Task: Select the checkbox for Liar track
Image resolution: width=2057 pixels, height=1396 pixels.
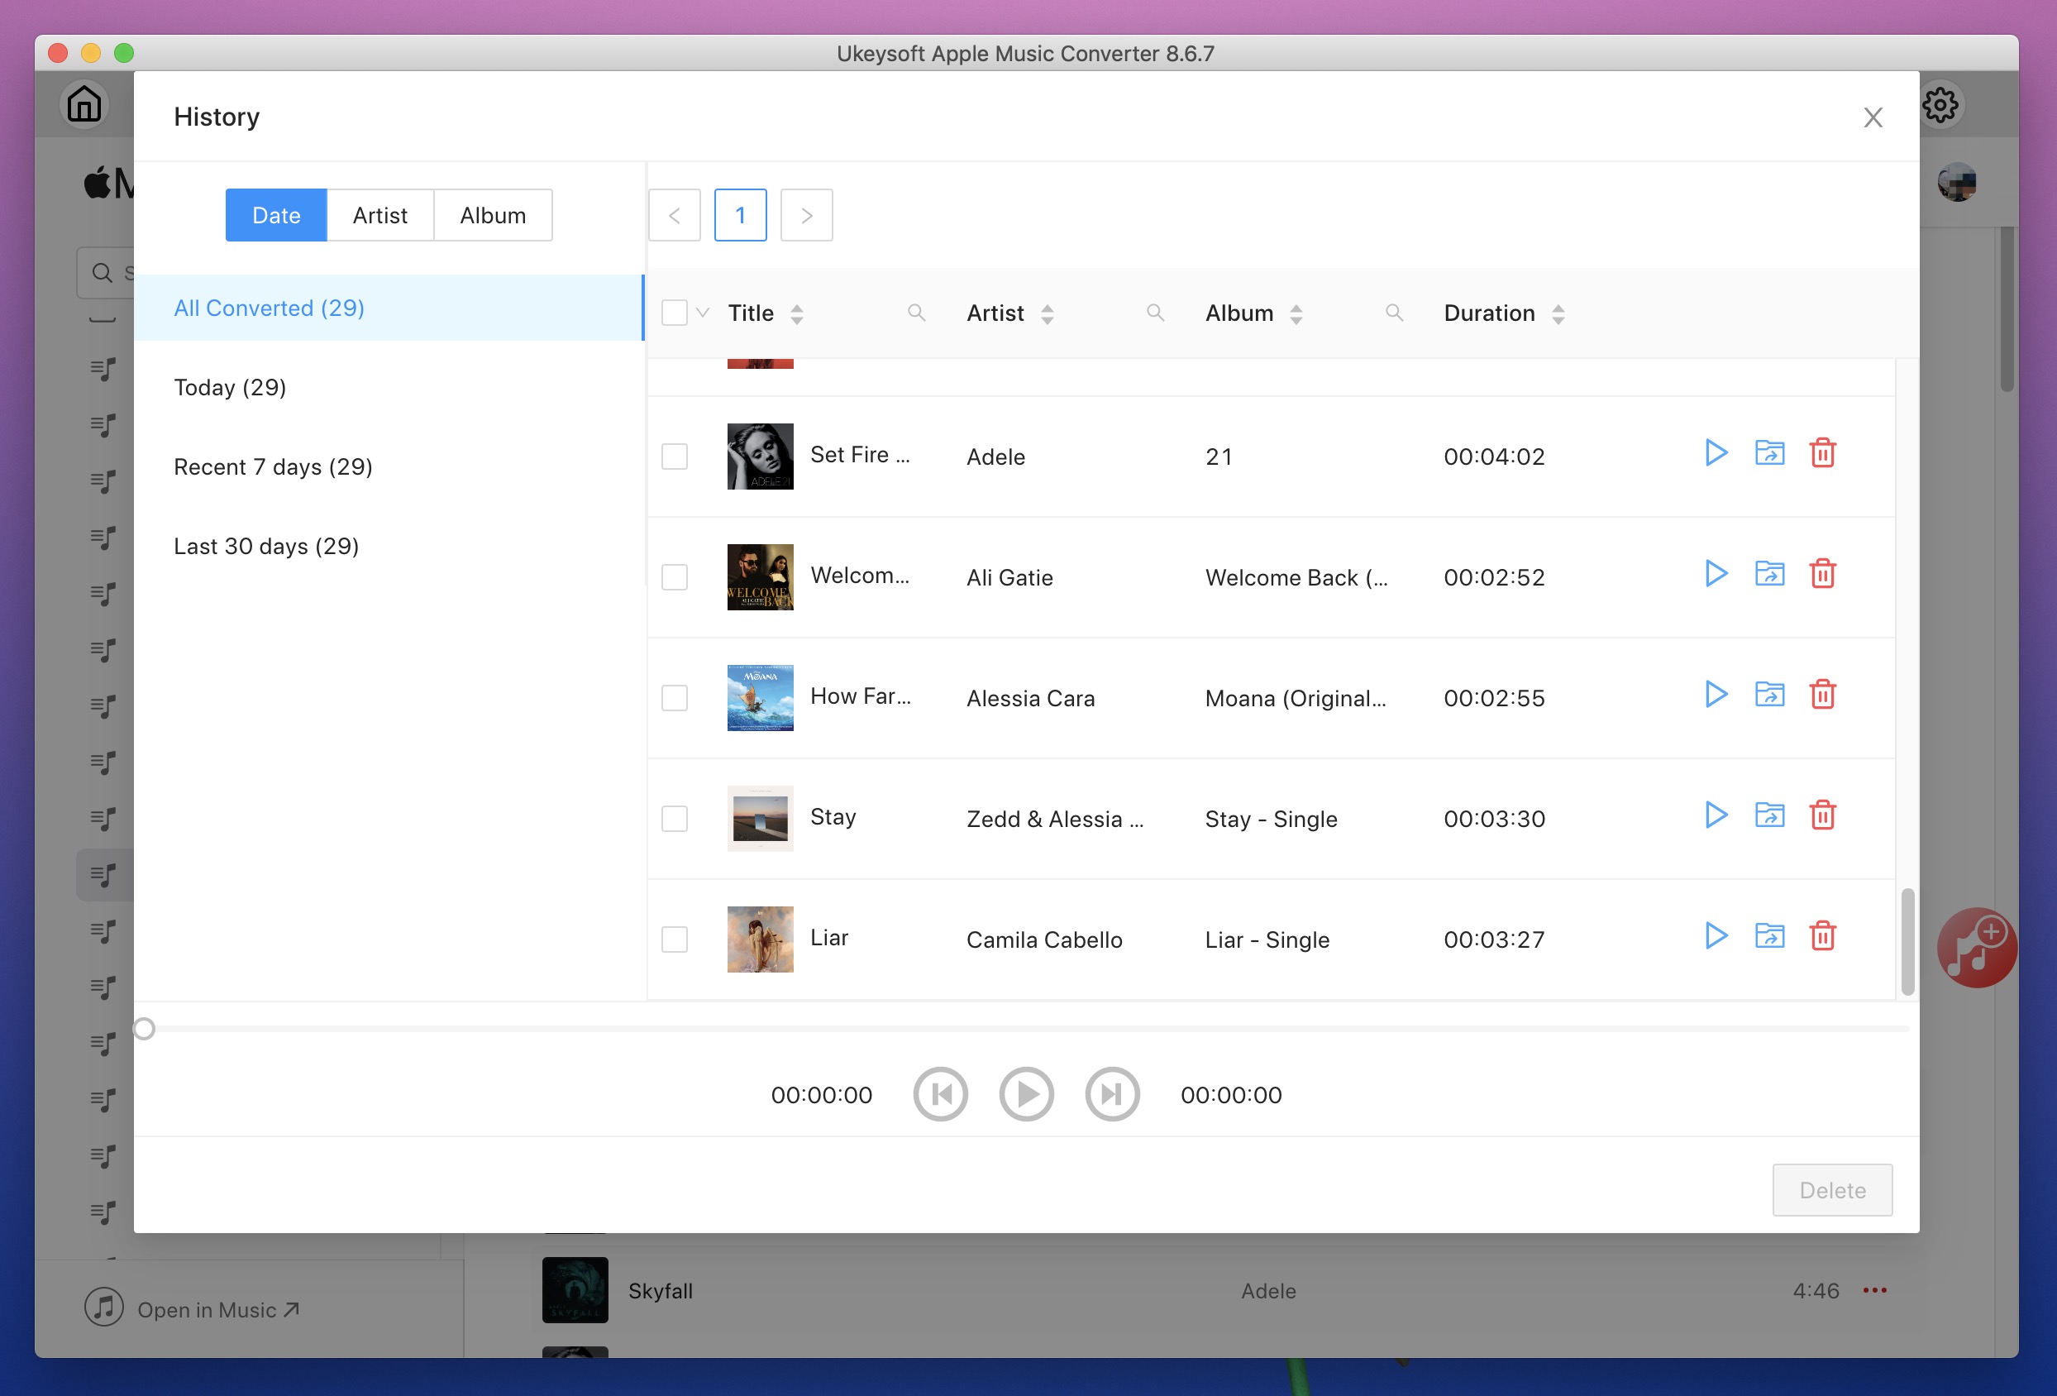Action: pyautogui.click(x=675, y=938)
